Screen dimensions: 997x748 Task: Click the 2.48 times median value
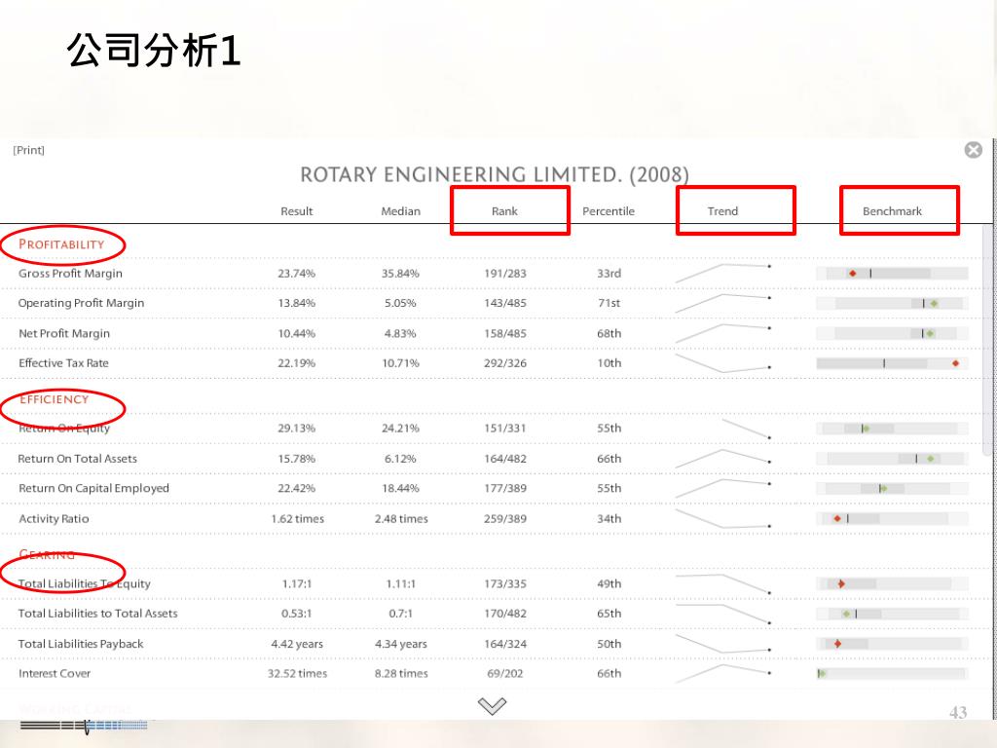pyautogui.click(x=400, y=519)
